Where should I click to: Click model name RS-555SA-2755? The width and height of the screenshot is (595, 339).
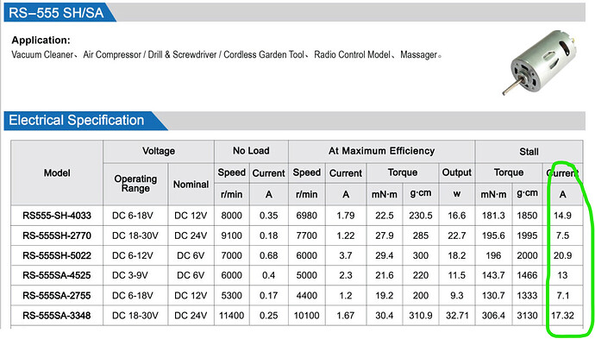pyautogui.click(x=57, y=295)
